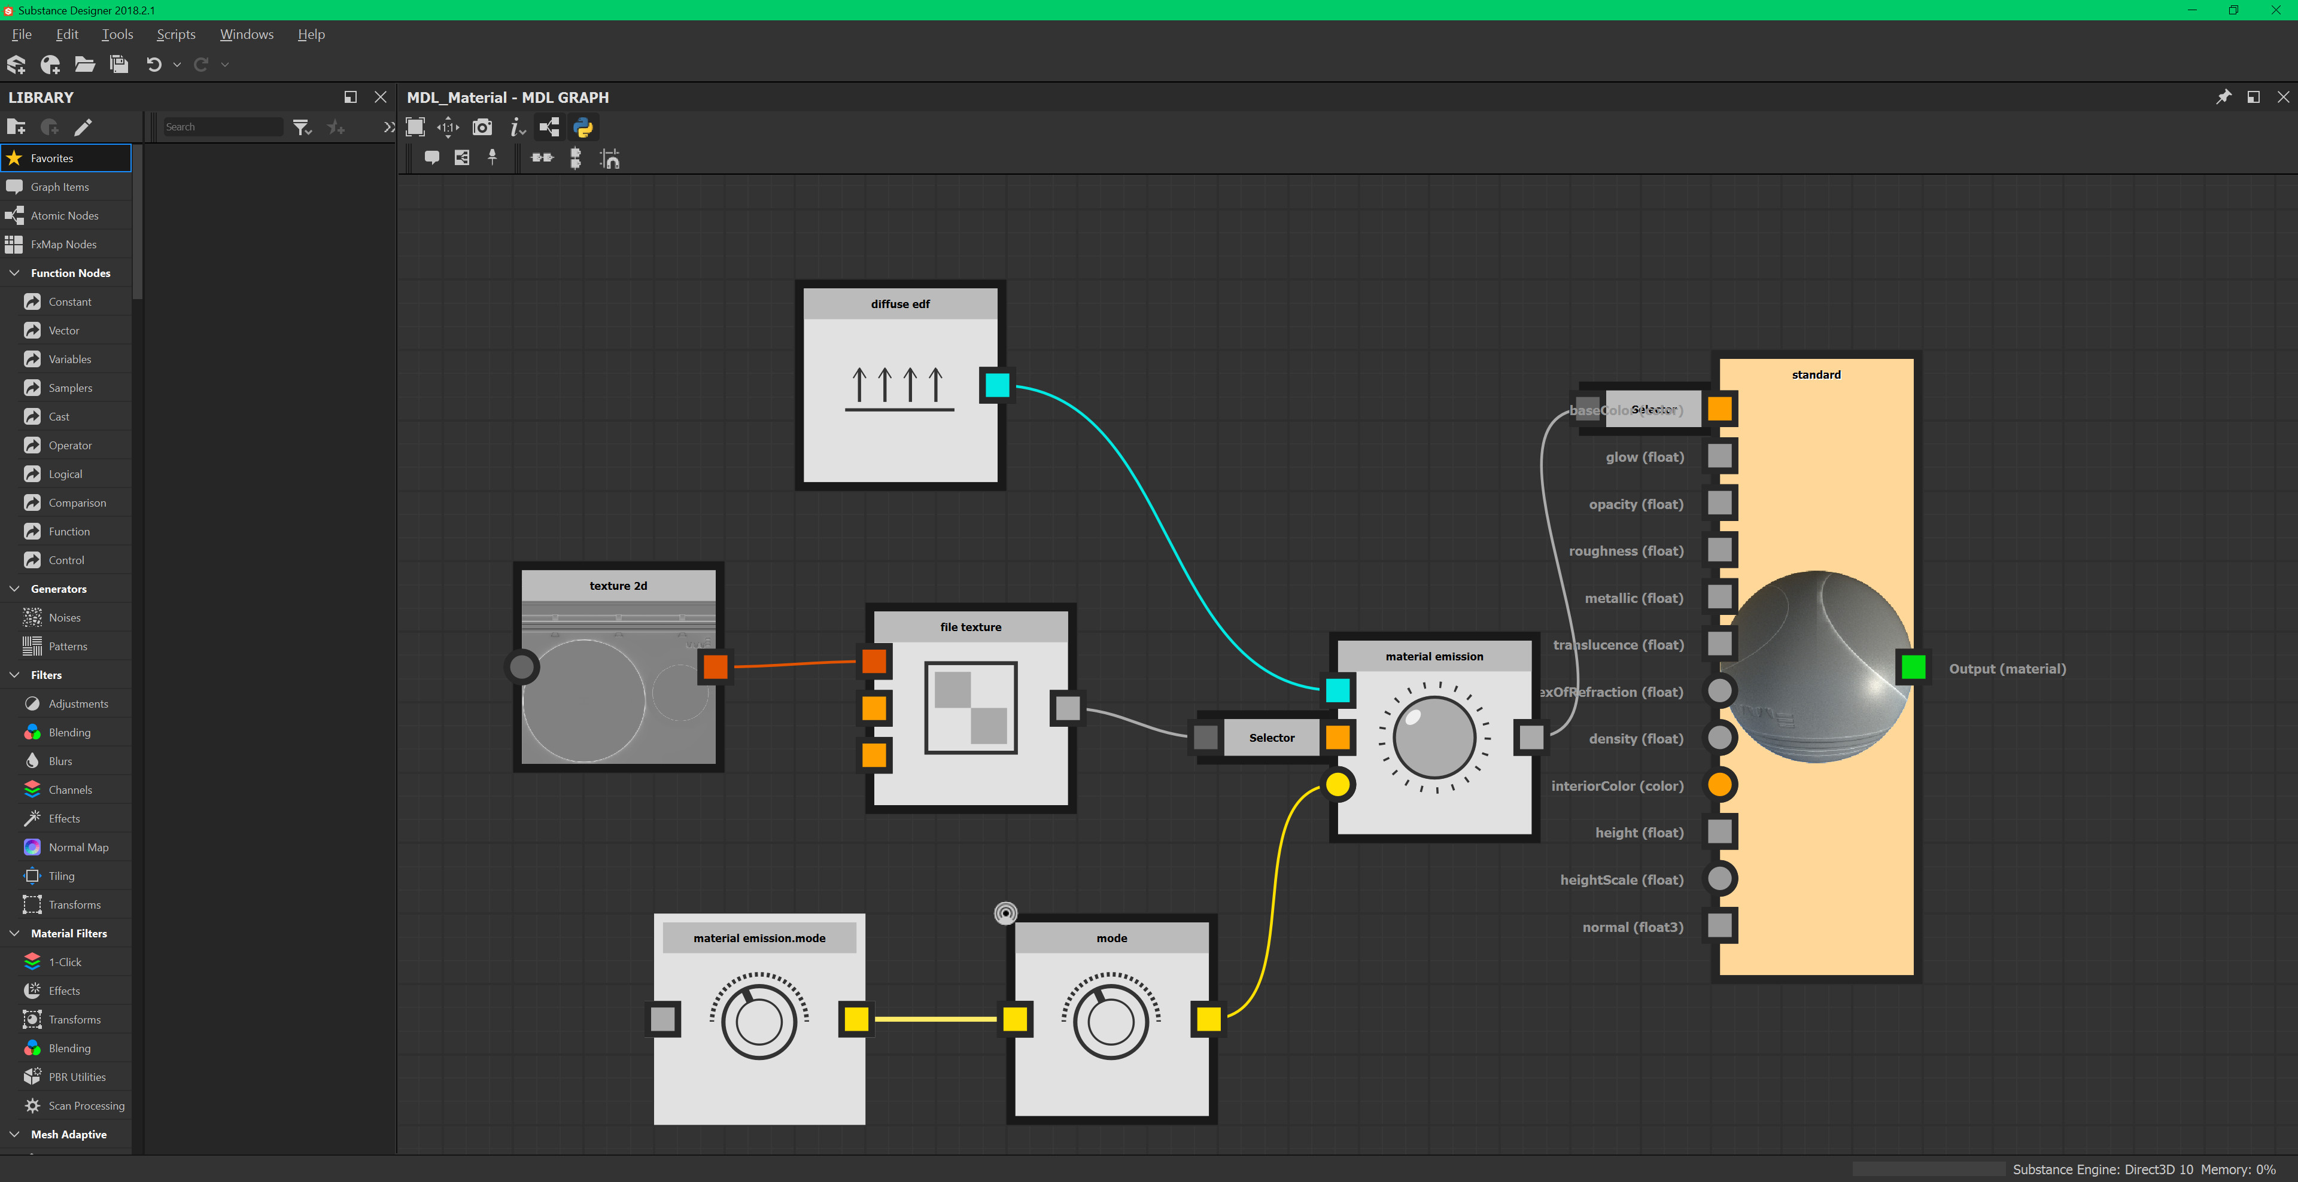Screen dimensions: 2298x1182
Task: Open the File menu
Action: pyautogui.click(x=22, y=34)
